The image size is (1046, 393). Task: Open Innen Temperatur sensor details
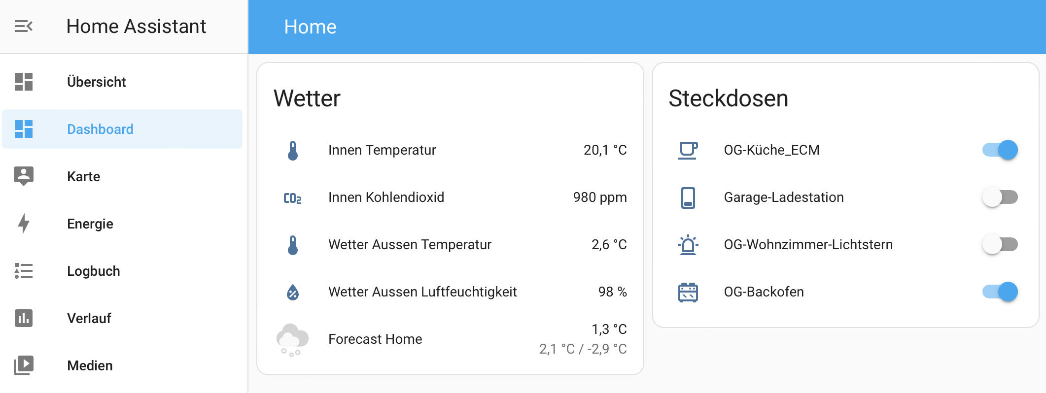tap(450, 150)
